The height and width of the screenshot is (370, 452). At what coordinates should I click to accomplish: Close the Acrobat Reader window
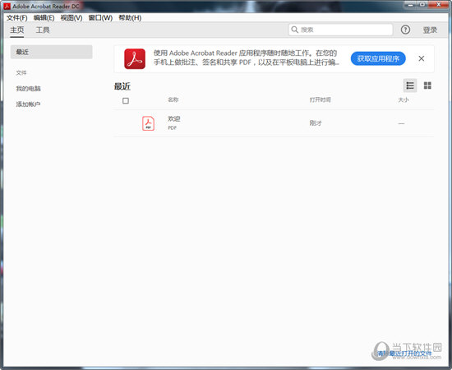pyautogui.click(x=438, y=4)
